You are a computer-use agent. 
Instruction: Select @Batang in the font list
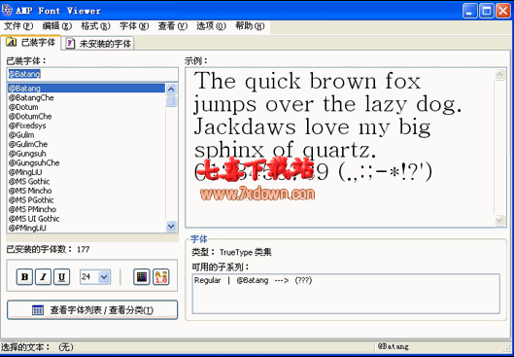pyautogui.click(x=86, y=89)
